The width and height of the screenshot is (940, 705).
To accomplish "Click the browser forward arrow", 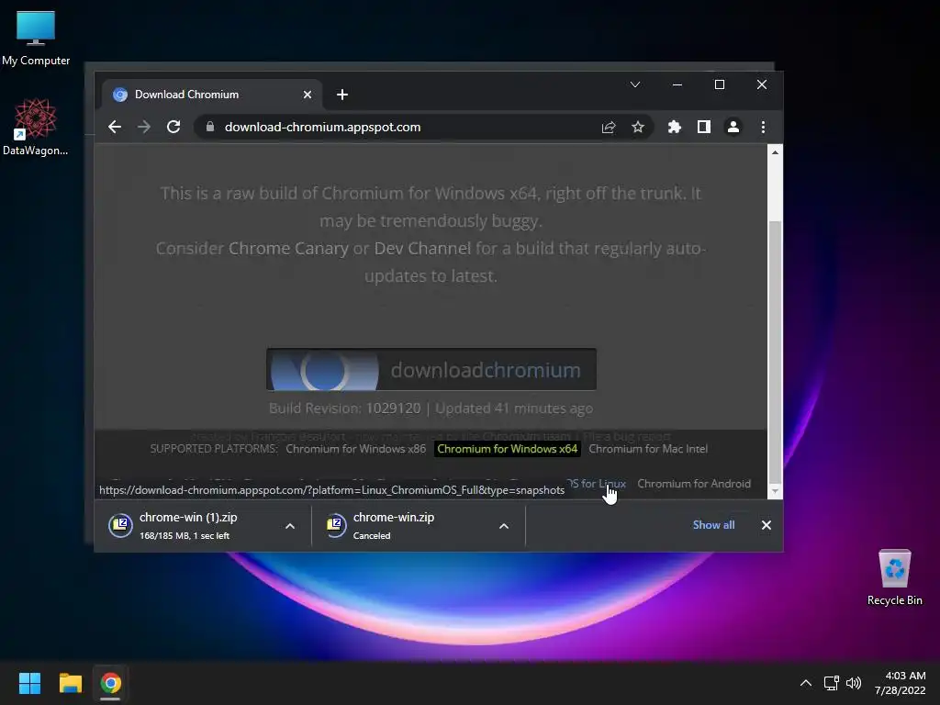I will point(144,127).
